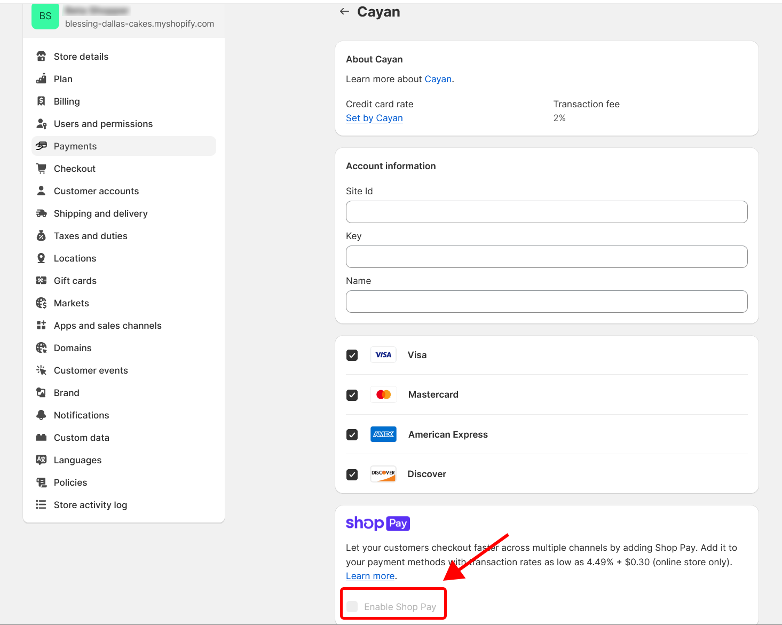The width and height of the screenshot is (782, 625).
Task: Click the Store activity log list icon
Action: pyautogui.click(x=41, y=505)
